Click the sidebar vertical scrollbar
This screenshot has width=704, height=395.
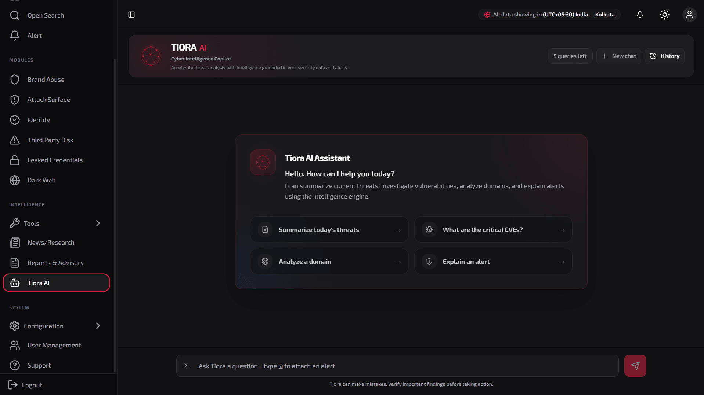(115, 215)
